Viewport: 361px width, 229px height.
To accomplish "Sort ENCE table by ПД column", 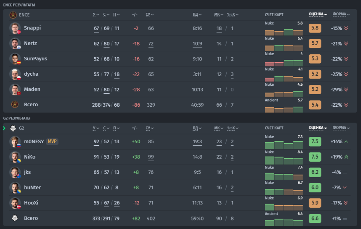I will [x=197, y=14].
